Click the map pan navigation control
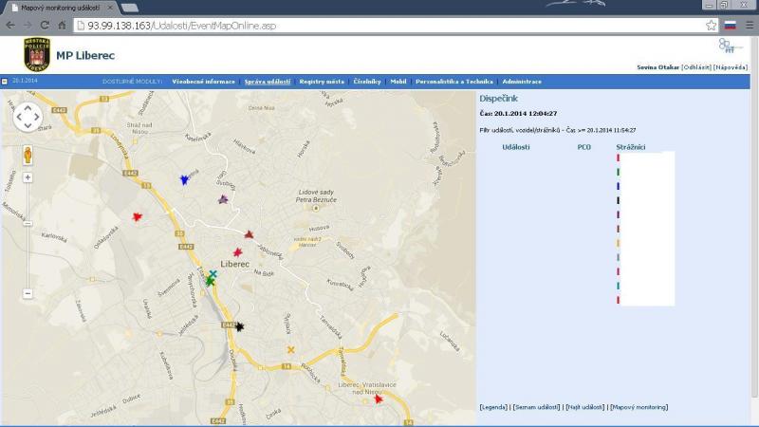759x427 pixels. (x=28, y=117)
